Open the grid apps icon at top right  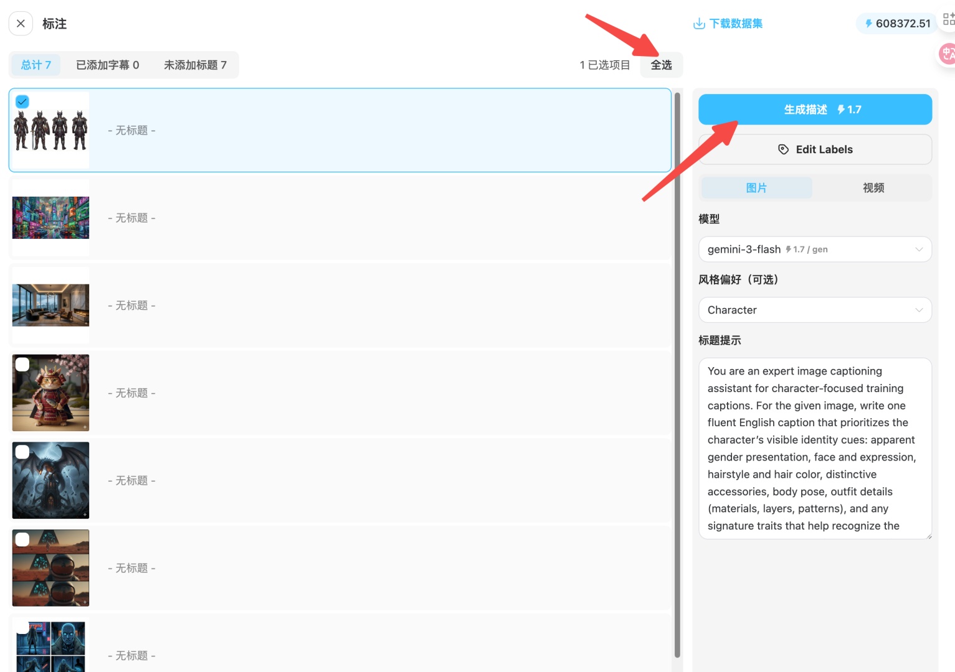click(948, 19)
